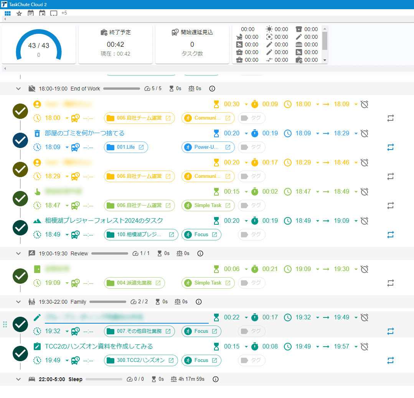Uncheck the completed task starting at 19:09
This screenshot has width=414, height=398.
point(20,276)
